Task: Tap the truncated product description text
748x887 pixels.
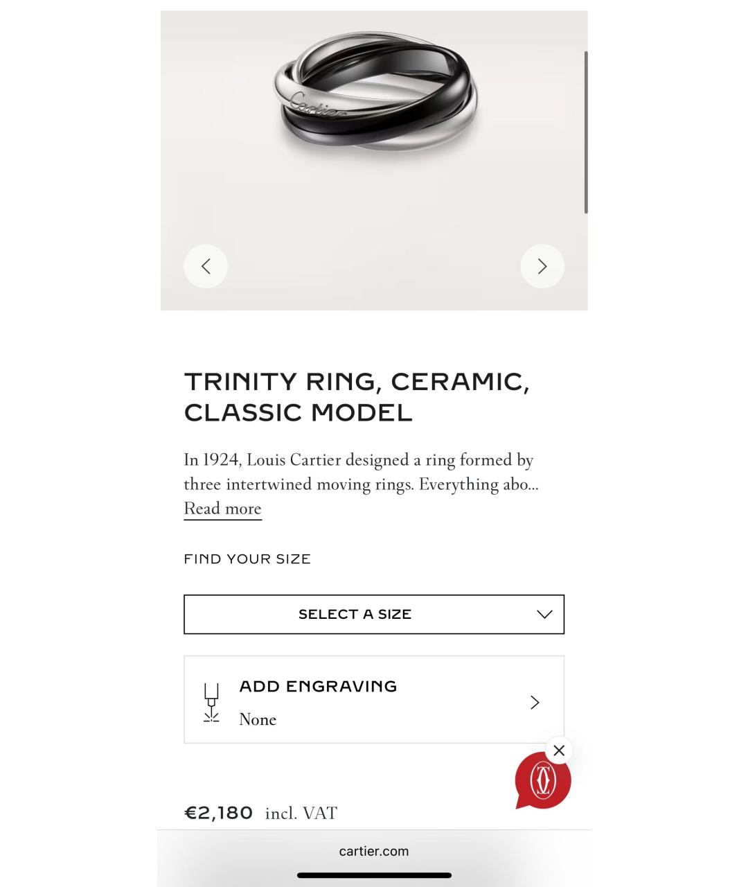Action: click(x=360, y=472)
